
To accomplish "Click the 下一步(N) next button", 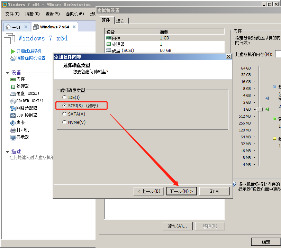I will tap(182, 191).
